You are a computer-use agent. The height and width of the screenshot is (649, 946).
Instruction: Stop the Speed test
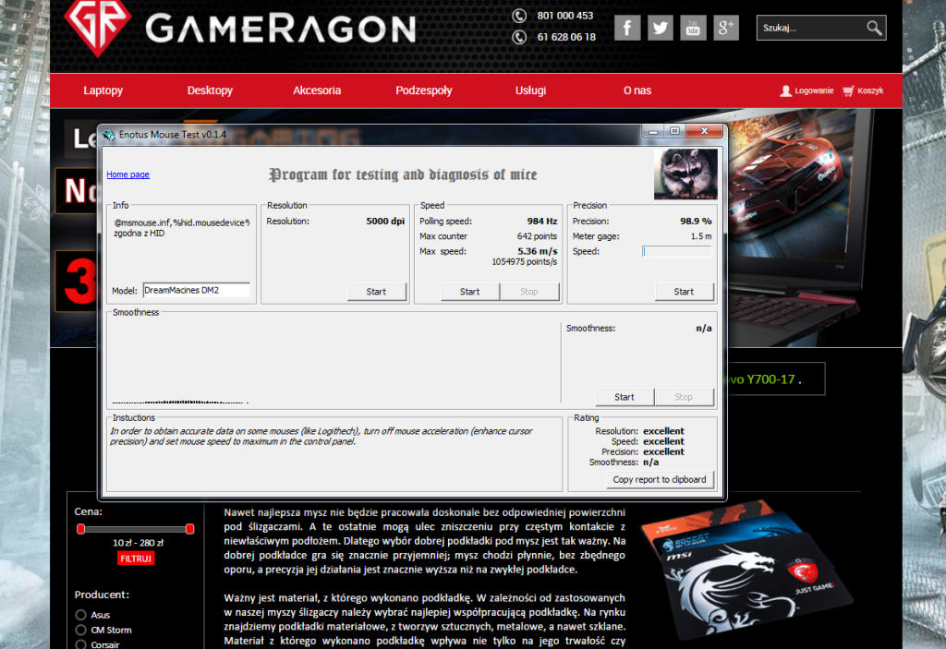[x=529, y=292]
